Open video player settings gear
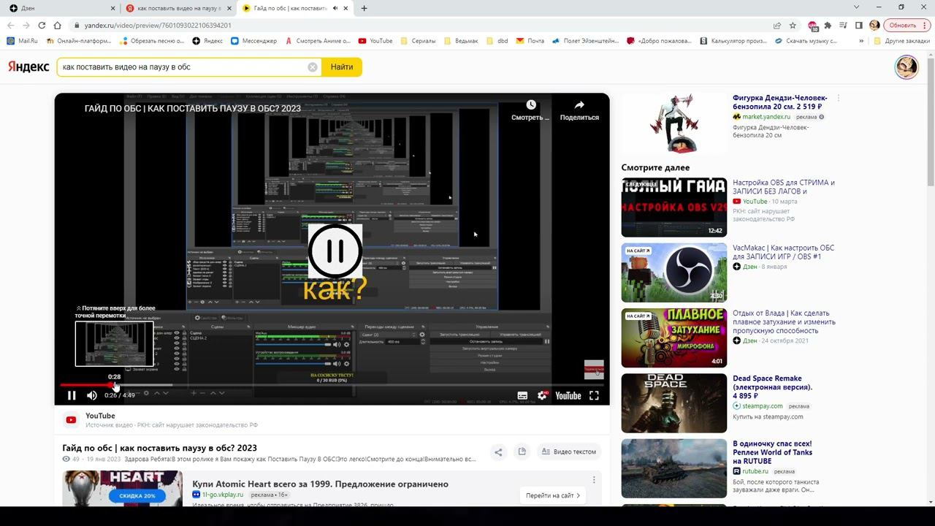Image resolution: width=935 pixels, height=526 pixels. (542, 395)
